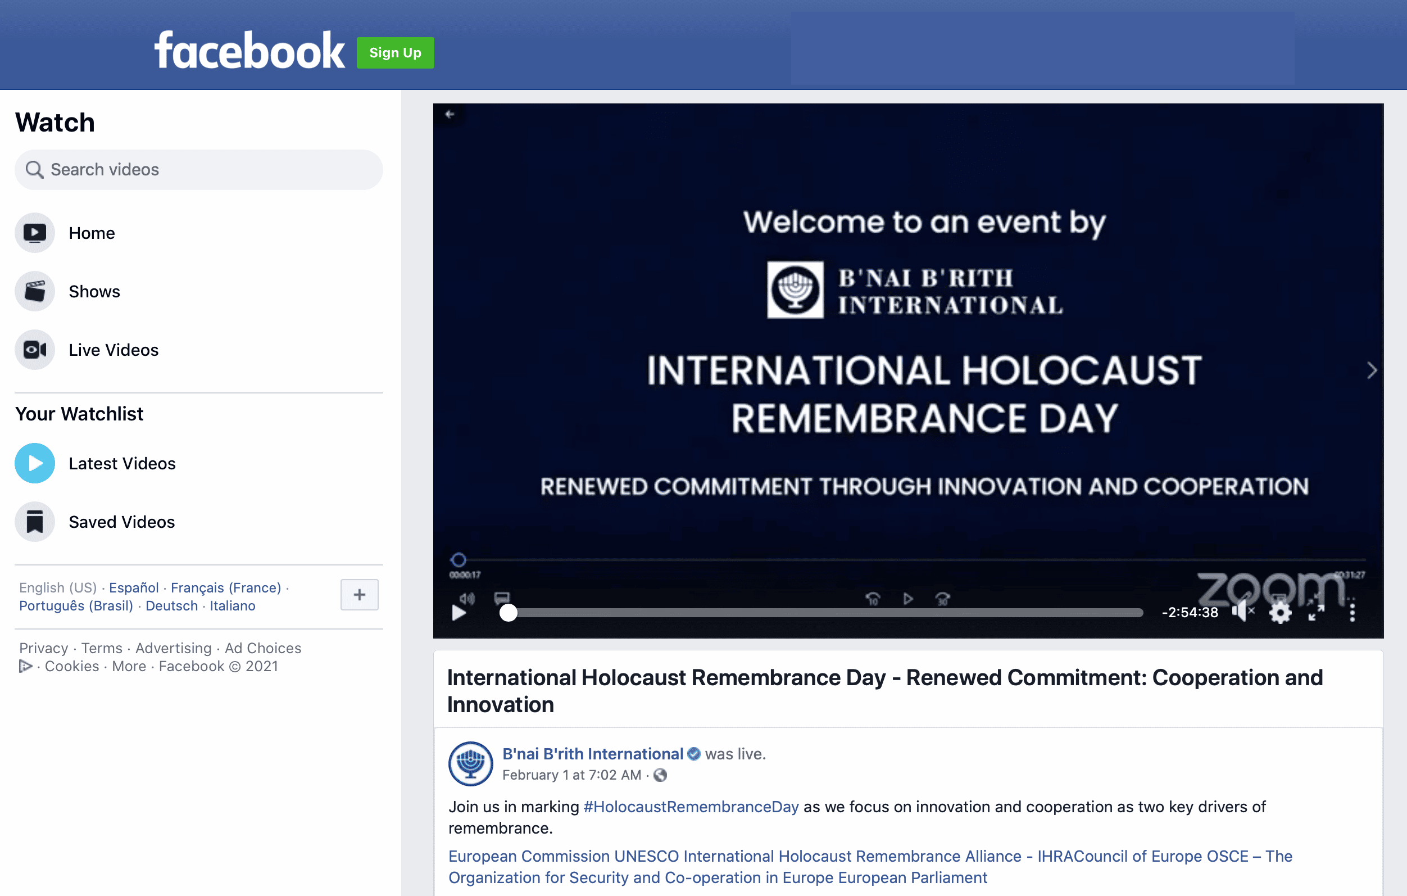This screenshot has width=1407, height=896.
Task: Switch language to Español
Action: click(x=134, y=587)
